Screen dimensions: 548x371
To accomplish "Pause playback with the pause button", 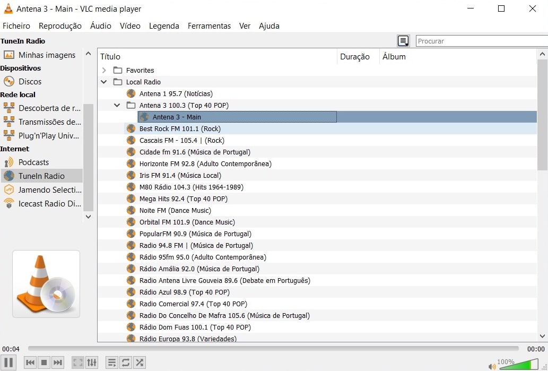I will (x=9, y=363).
